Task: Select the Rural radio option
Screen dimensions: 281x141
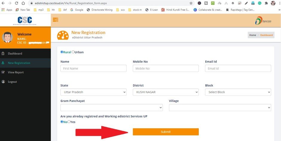Action: (x=62, y=52)
